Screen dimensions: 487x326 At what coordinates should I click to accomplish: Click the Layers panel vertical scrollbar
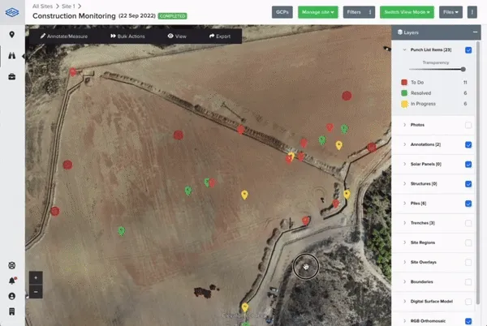click(478, 172)
